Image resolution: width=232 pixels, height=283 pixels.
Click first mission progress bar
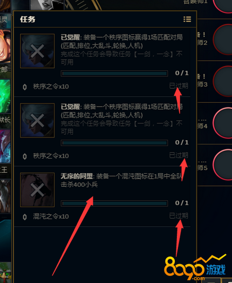coord(114,74)
